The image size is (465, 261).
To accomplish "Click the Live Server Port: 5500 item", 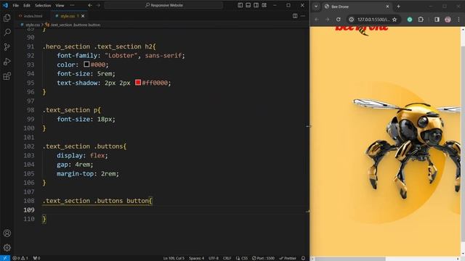I will click(x=263, y=258).
